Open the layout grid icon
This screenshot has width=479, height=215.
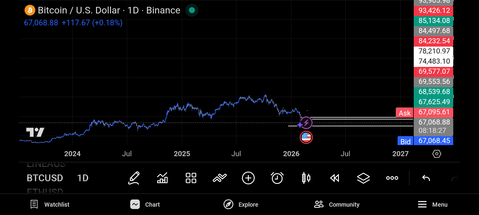(191, 178)
